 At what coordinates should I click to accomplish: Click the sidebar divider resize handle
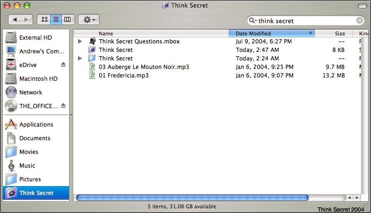point(71,116)
